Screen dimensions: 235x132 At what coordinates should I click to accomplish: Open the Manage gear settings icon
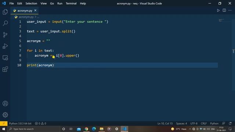(5, 115)
